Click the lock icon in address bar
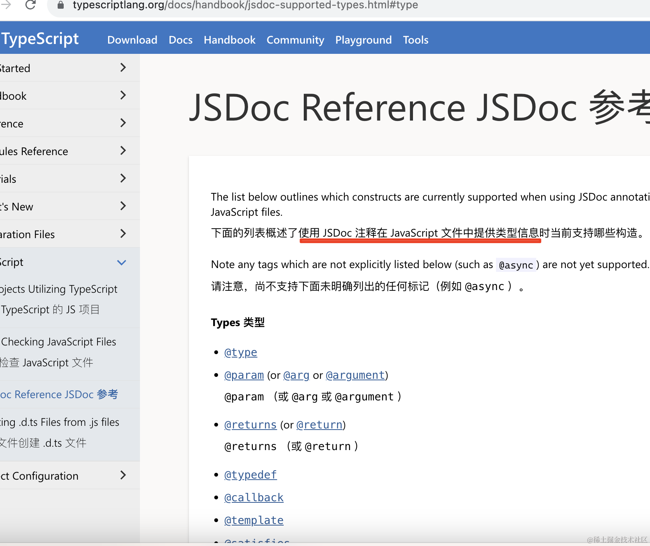Screen dimensions: 650x546 pyautogui.click(x=61, y=5)
